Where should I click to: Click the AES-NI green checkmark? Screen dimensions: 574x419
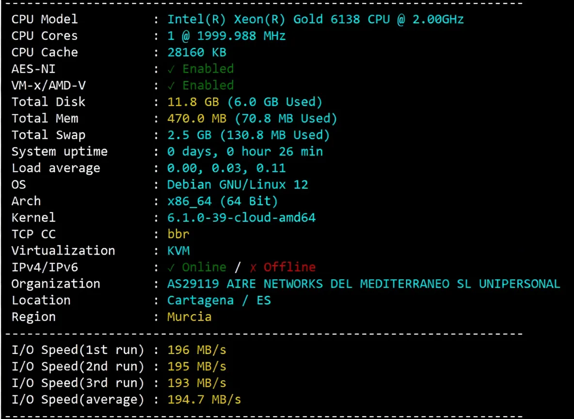172,68
